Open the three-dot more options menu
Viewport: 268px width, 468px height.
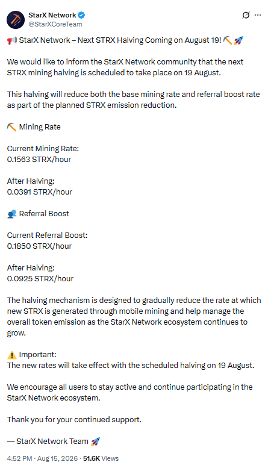(x=258, y=15)
